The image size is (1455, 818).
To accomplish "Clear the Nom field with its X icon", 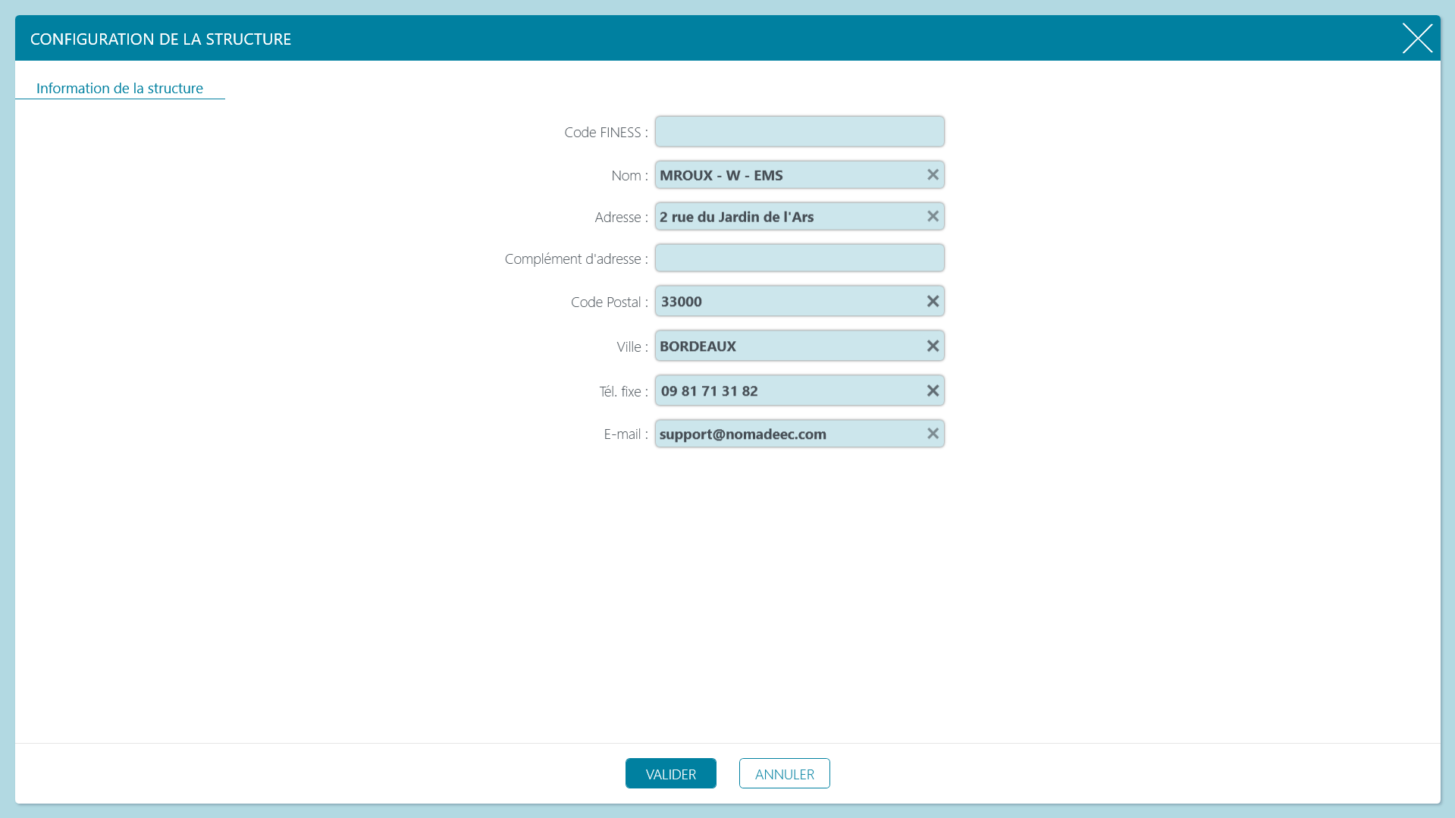I will click(933, 175).
